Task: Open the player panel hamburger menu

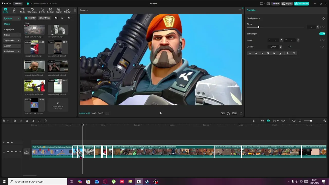Action: 240,10
